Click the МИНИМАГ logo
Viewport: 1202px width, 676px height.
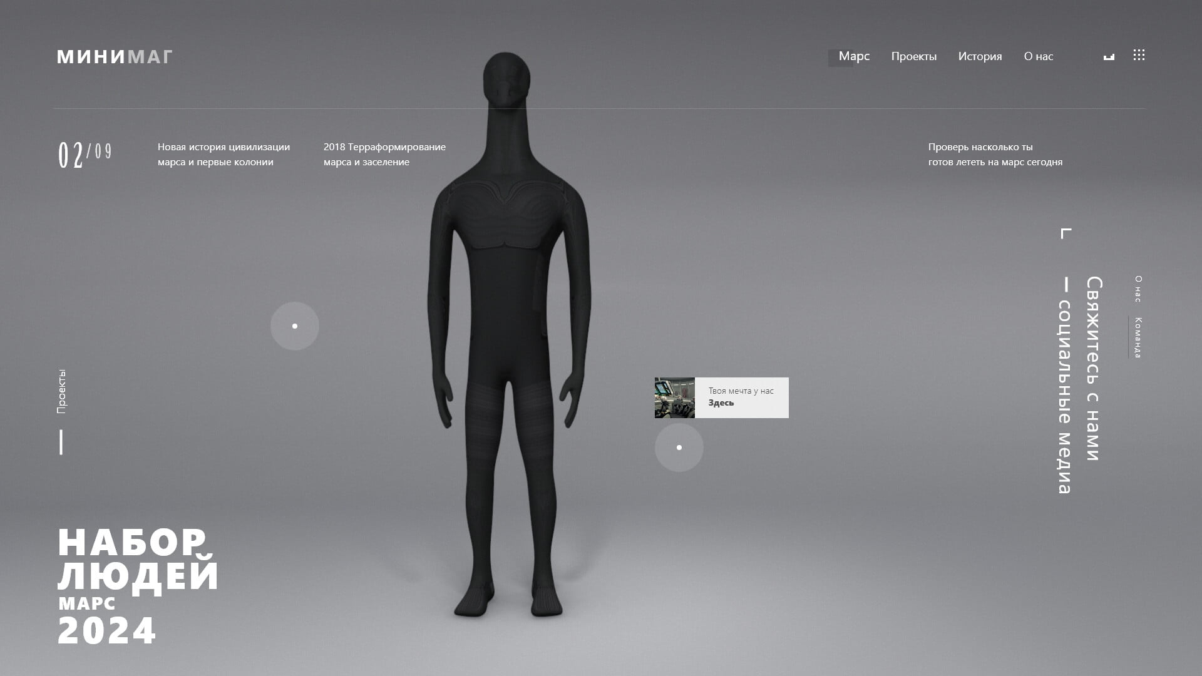[x=115, y=57]
